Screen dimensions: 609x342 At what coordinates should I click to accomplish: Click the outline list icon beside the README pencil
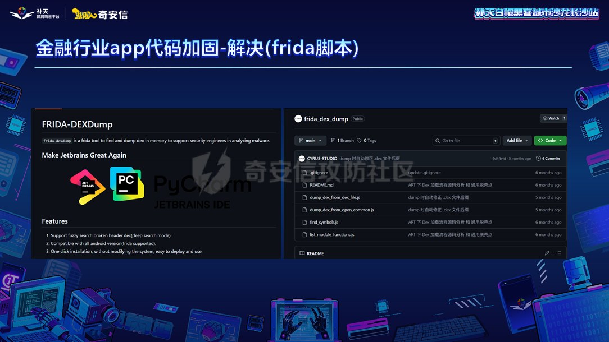pos(558,253)
